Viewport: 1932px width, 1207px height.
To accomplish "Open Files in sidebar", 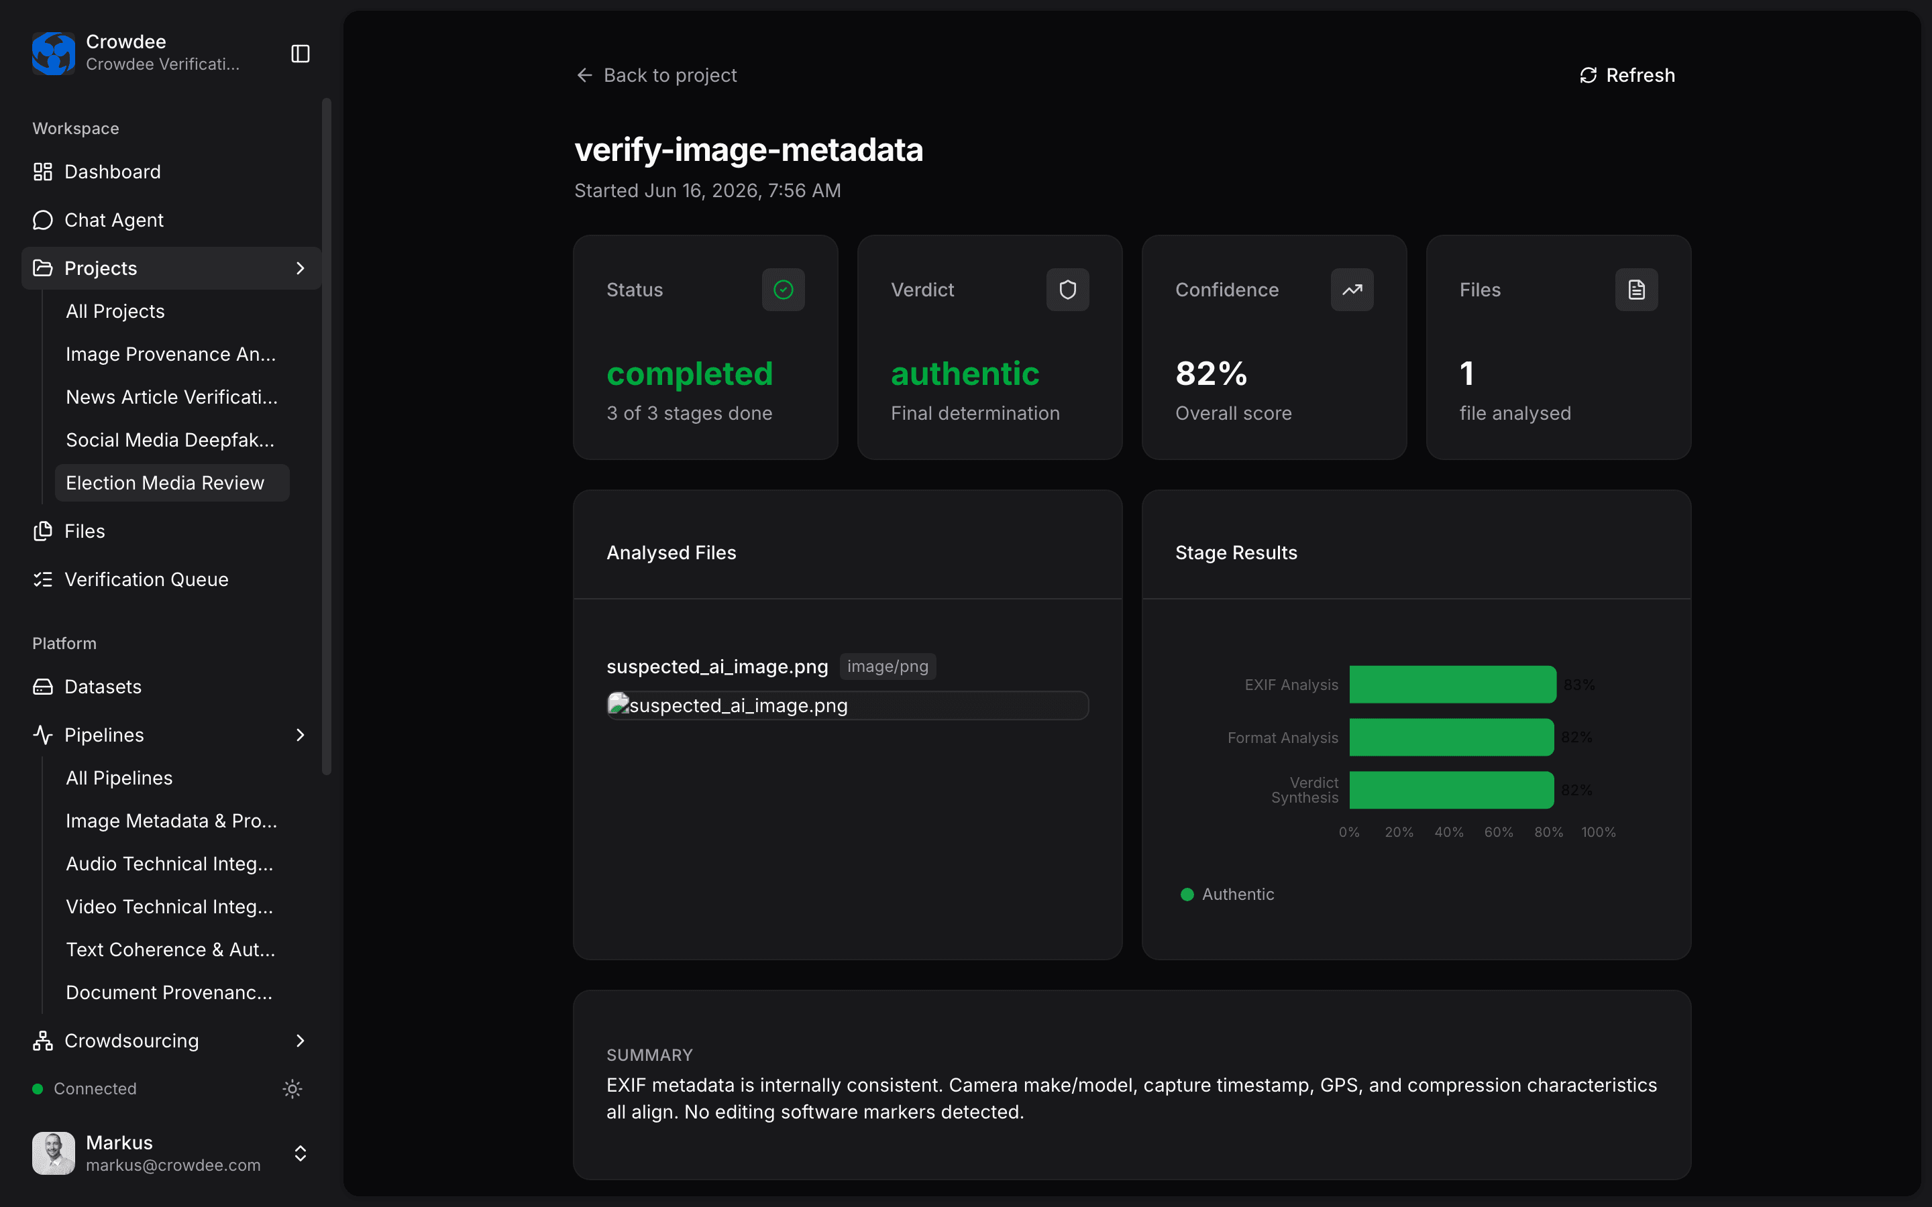I will point(171,531).
